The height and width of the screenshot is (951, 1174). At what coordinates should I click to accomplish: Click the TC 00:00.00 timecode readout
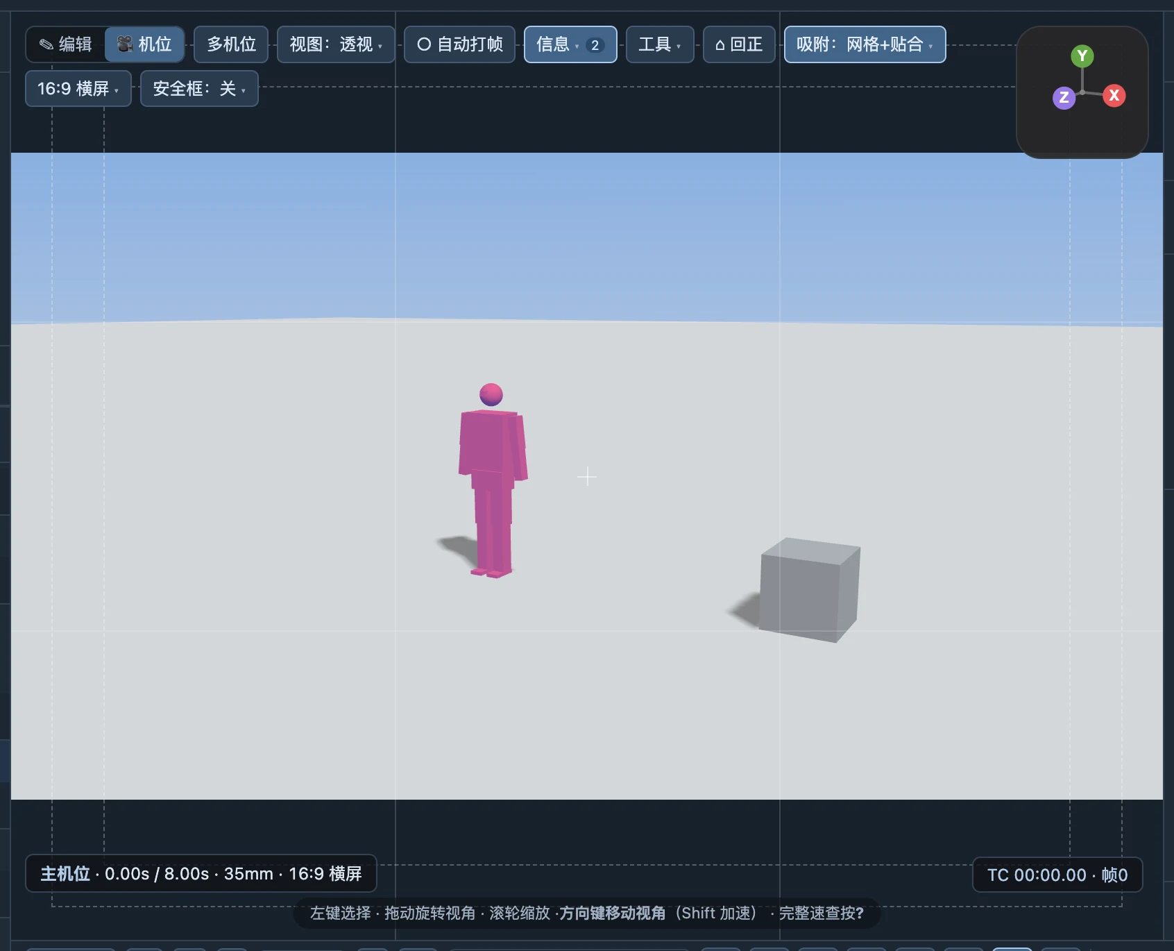click(1057, 875)
